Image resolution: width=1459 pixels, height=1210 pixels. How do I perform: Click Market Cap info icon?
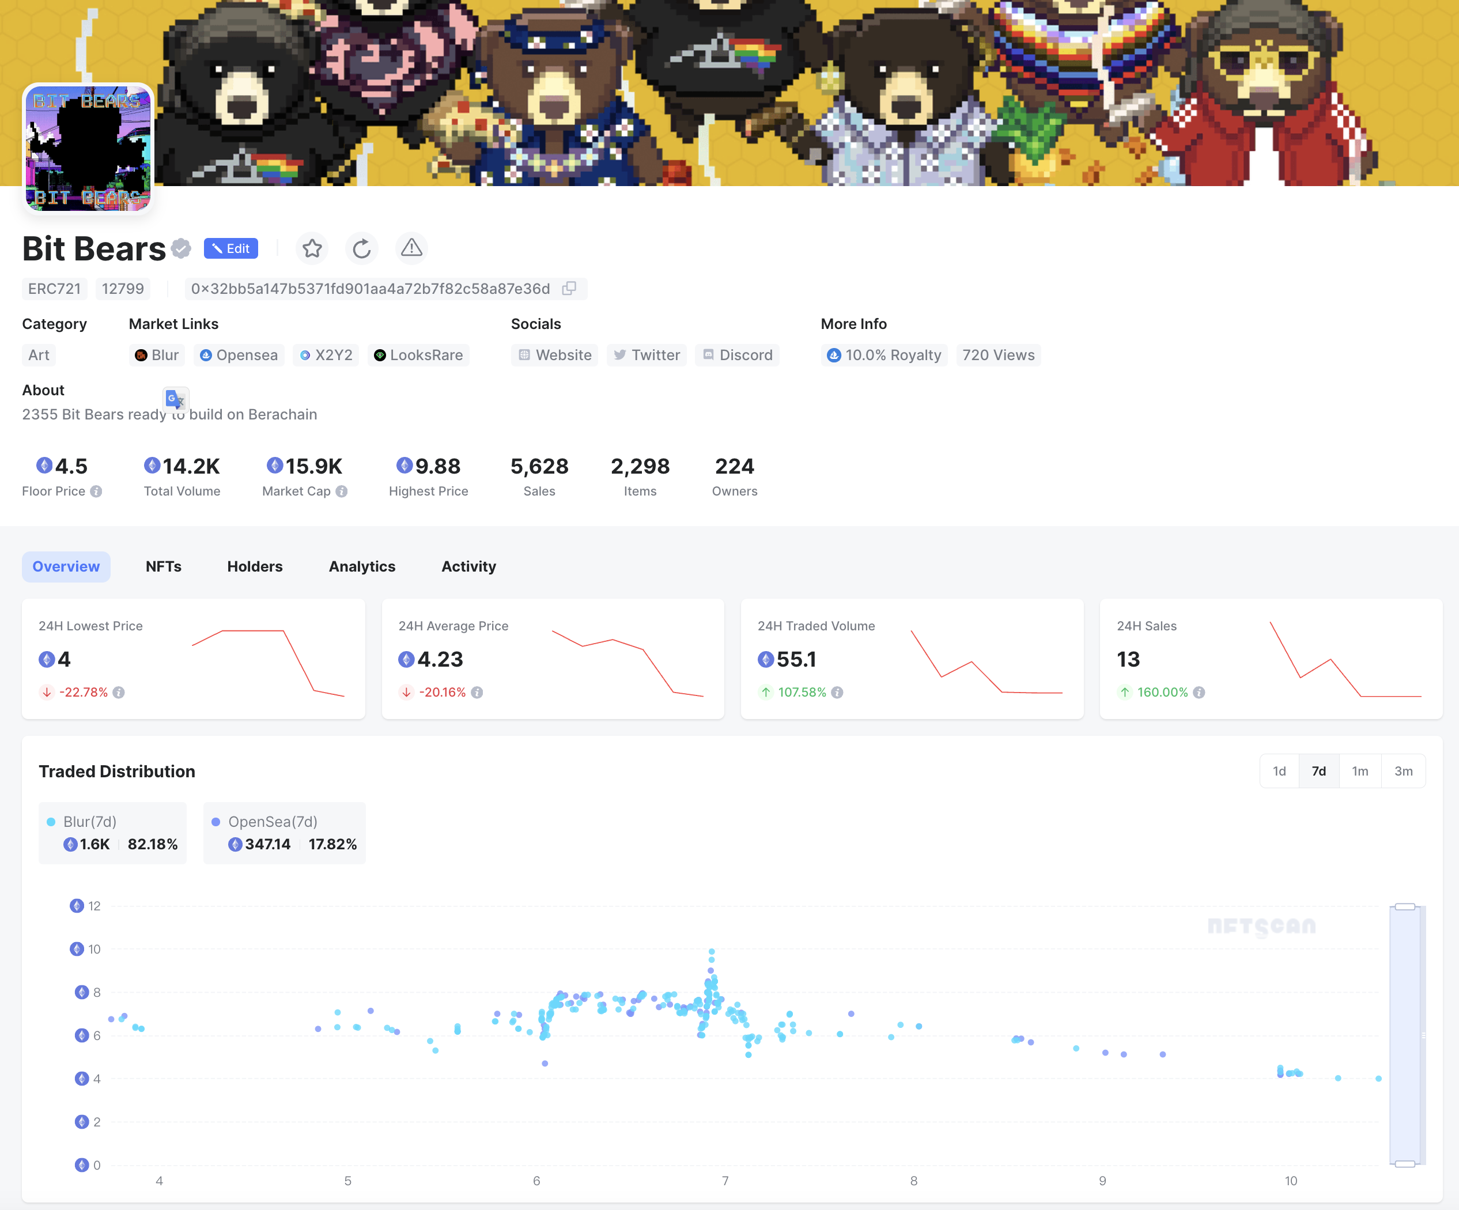tap(341, 491)
